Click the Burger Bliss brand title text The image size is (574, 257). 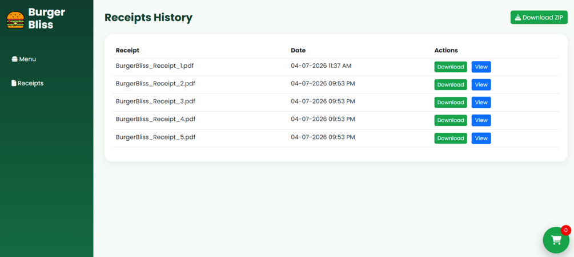[x=46, y=18]
